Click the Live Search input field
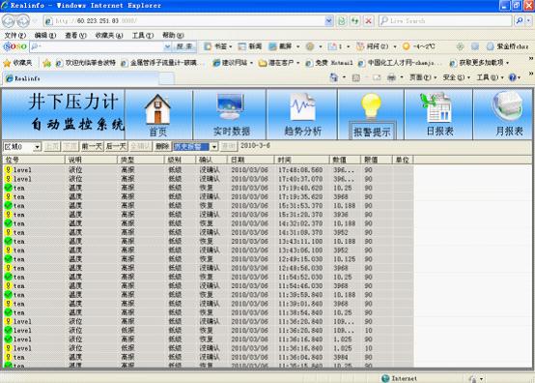535x383 pixels. 445,21
